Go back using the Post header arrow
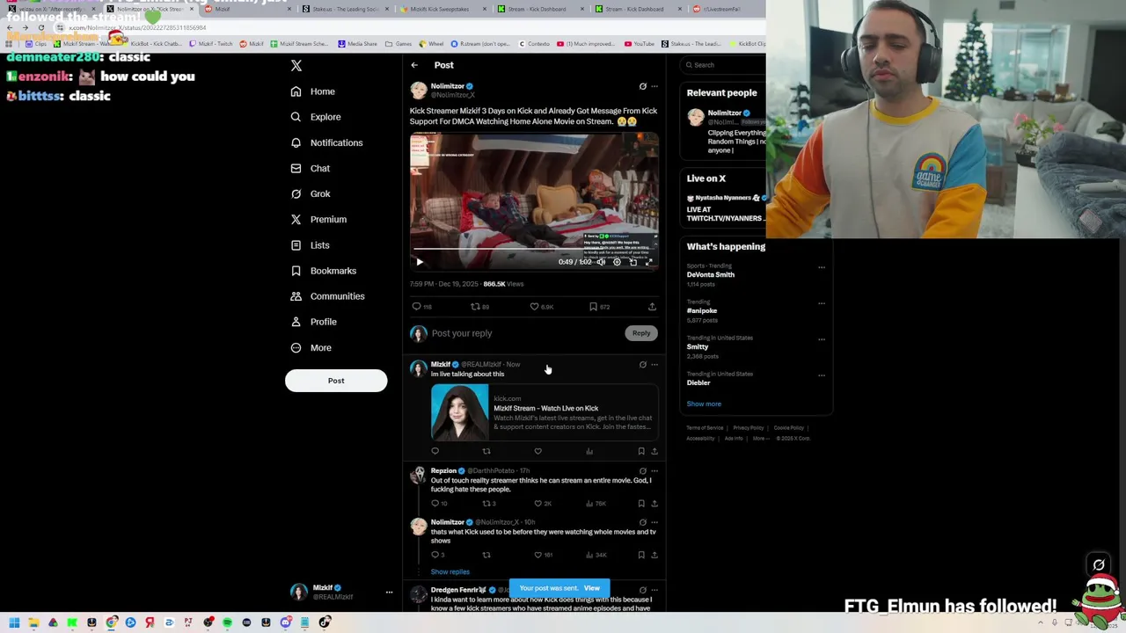Viewport: 1126px width, 633px height. (414, 65)
